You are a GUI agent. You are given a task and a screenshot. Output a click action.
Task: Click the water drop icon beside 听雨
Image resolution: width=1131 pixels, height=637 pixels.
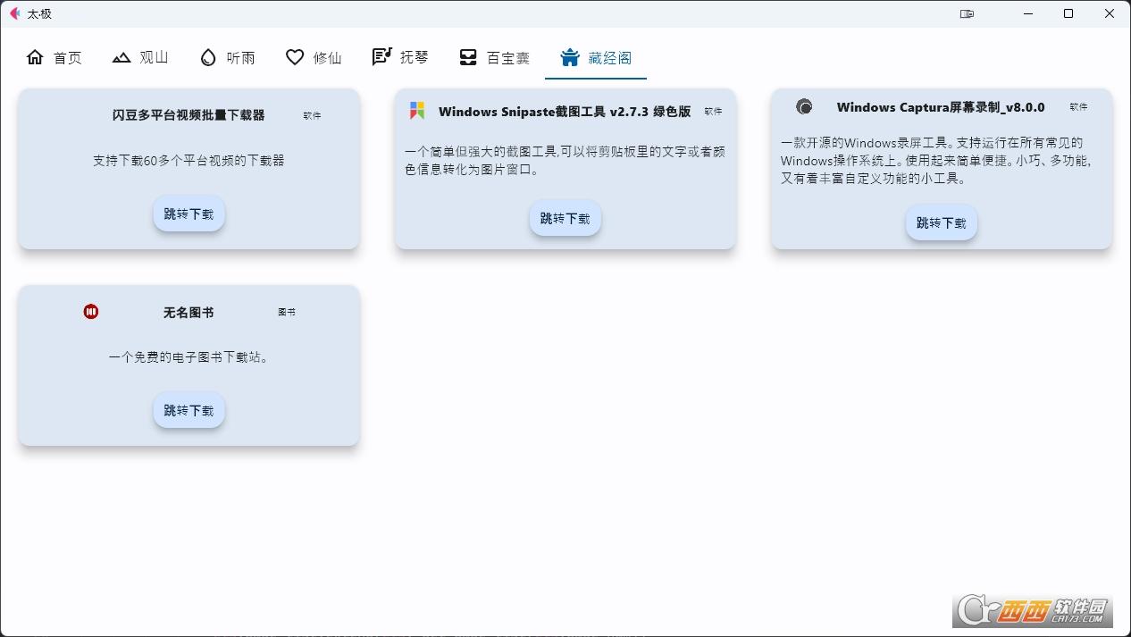[x=208, y=57]
